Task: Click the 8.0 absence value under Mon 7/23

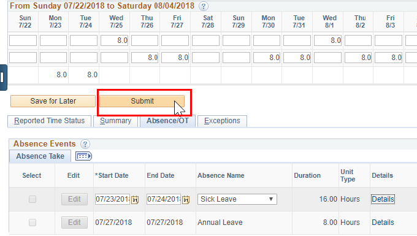Action: click(61, 75)
